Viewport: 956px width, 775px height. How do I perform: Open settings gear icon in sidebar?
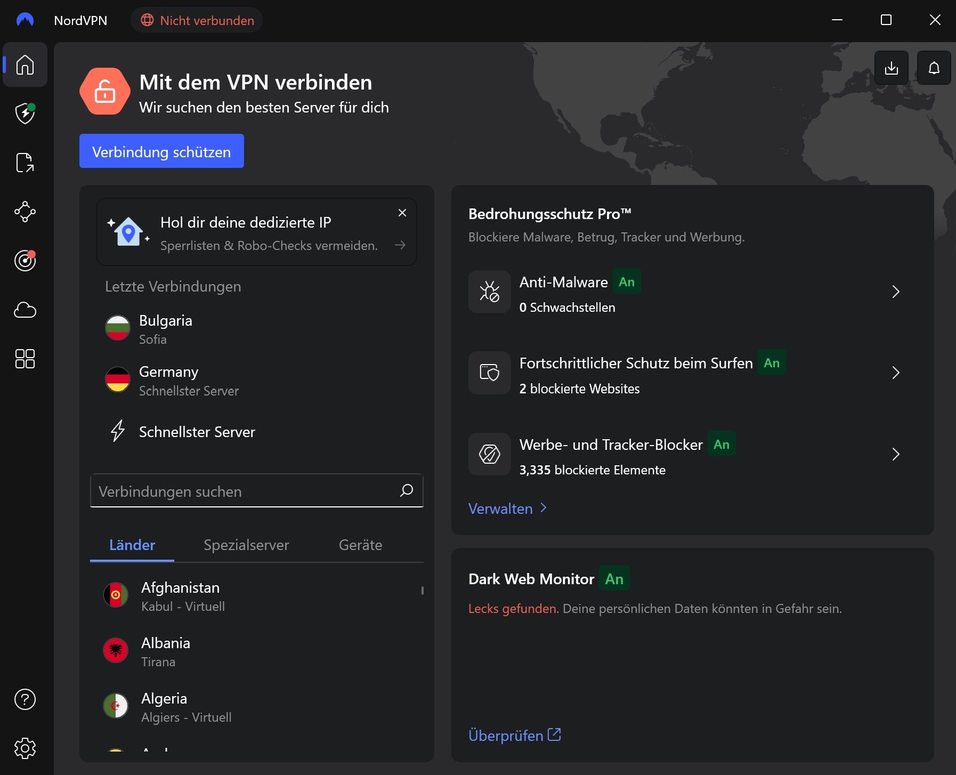[x=25, y=748]
